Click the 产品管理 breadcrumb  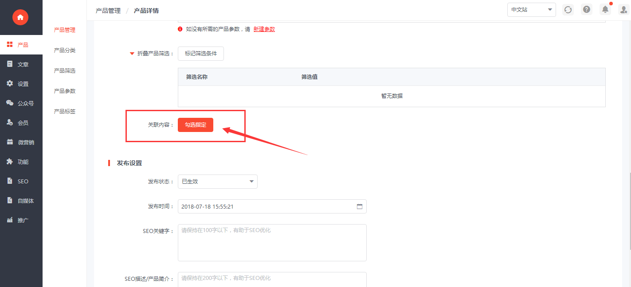(108, 11)
